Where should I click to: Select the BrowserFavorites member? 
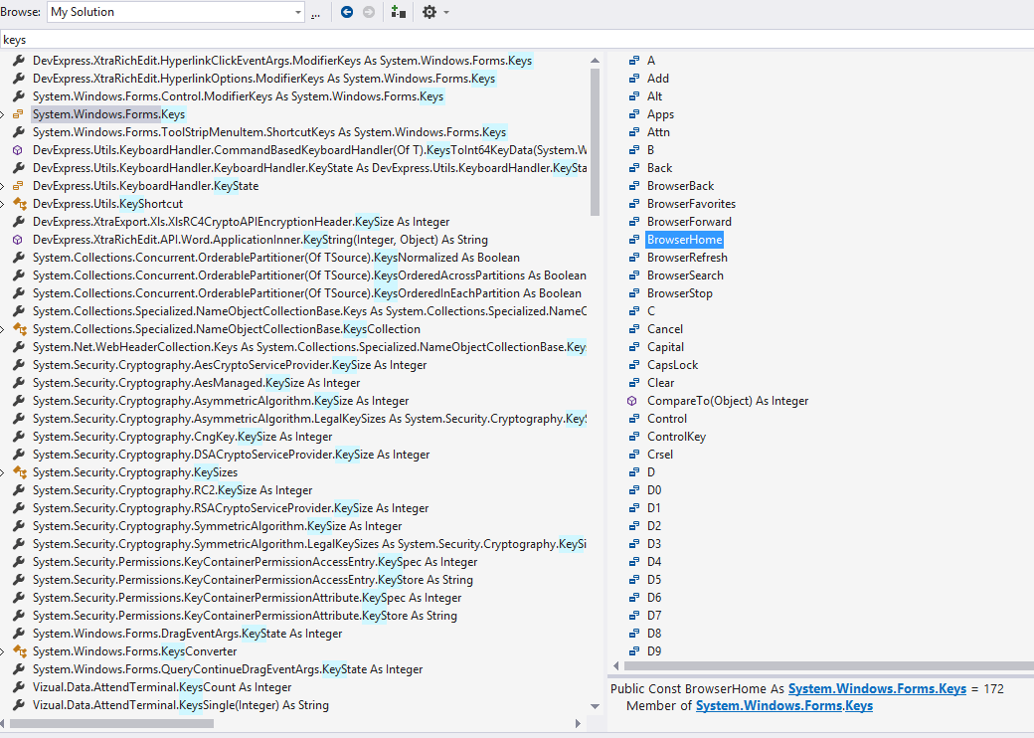pos(691,204)
